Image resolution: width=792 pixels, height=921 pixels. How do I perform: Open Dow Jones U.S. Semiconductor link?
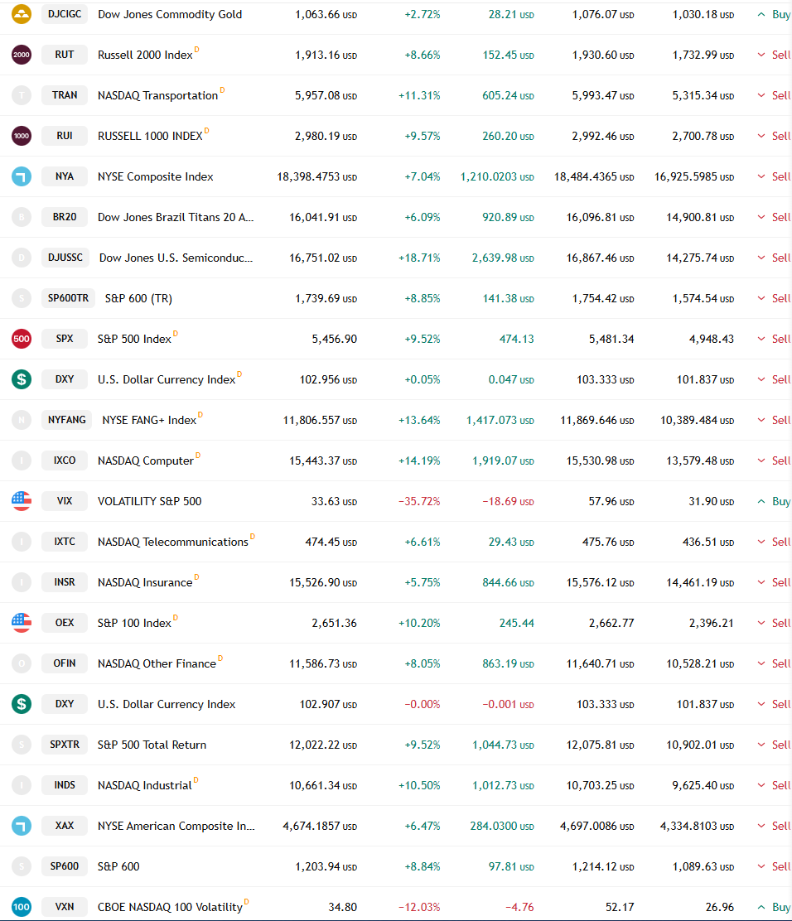[176, 258]
